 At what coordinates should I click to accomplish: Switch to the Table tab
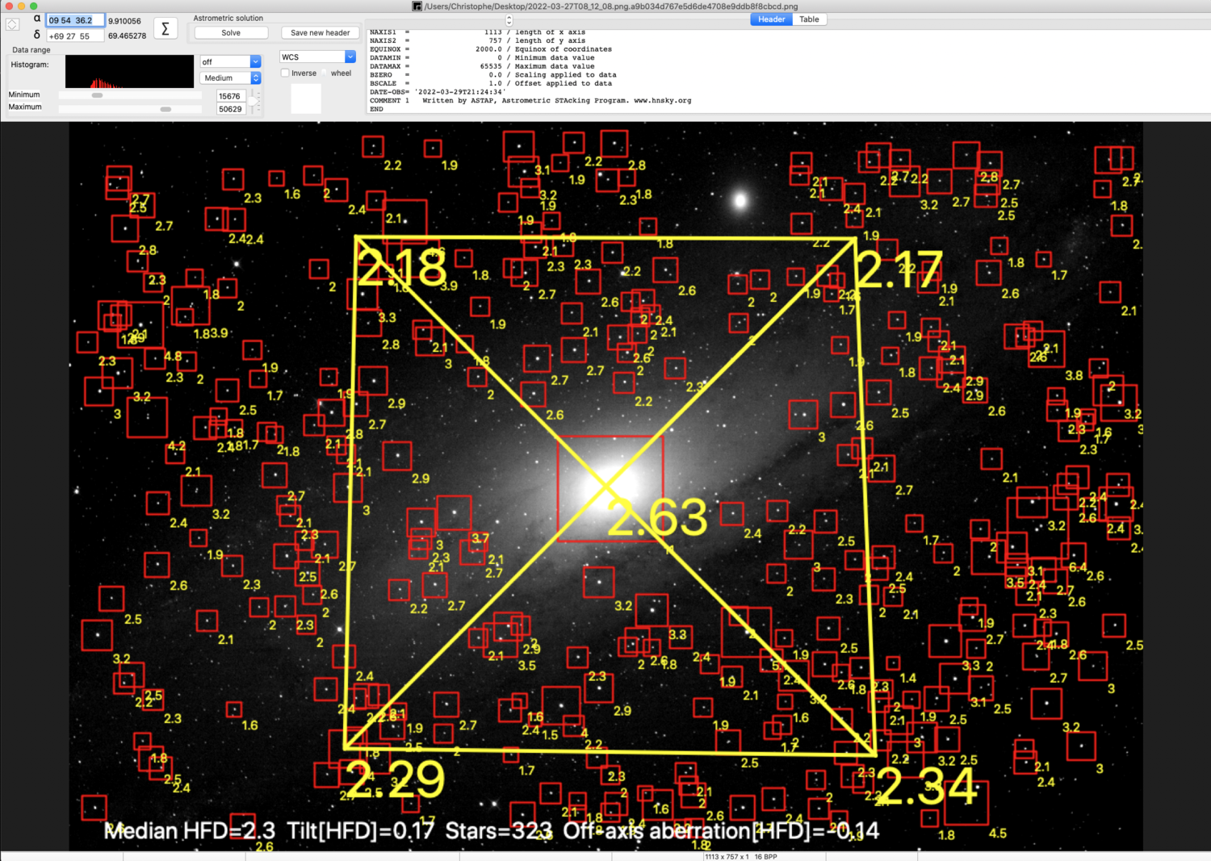(809, 19)
